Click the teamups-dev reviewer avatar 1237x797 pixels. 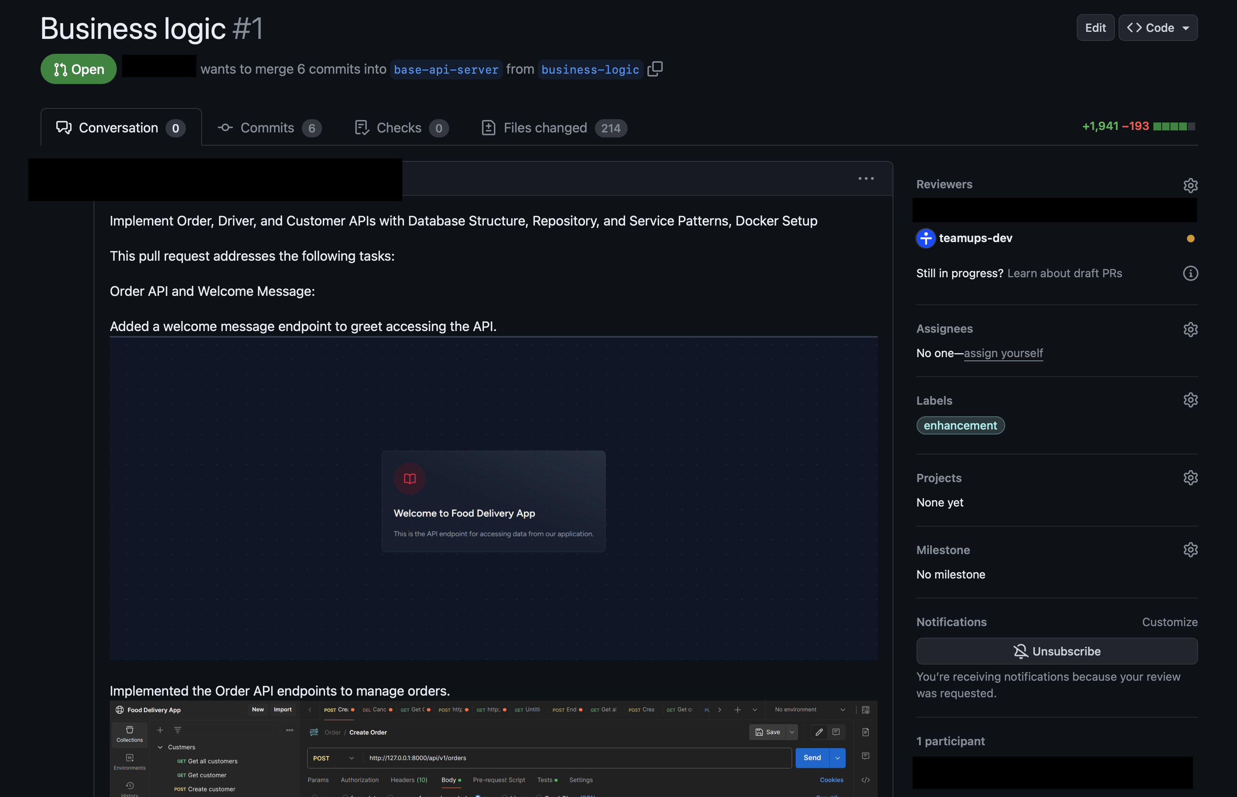(925, 238)
